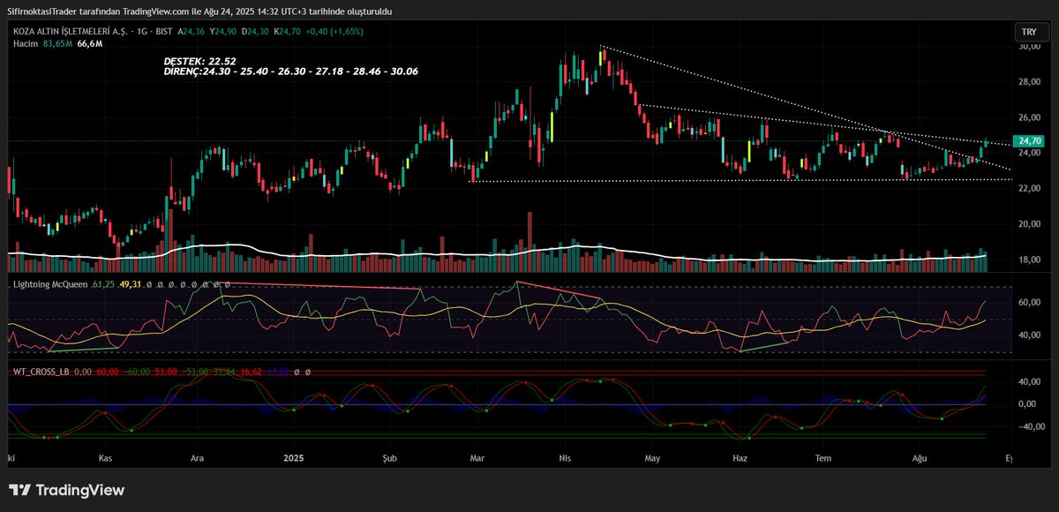1059x512 pixels.
Task: Click the change value +0,40 (+1,65%)
Action: [x=335, y=32]
